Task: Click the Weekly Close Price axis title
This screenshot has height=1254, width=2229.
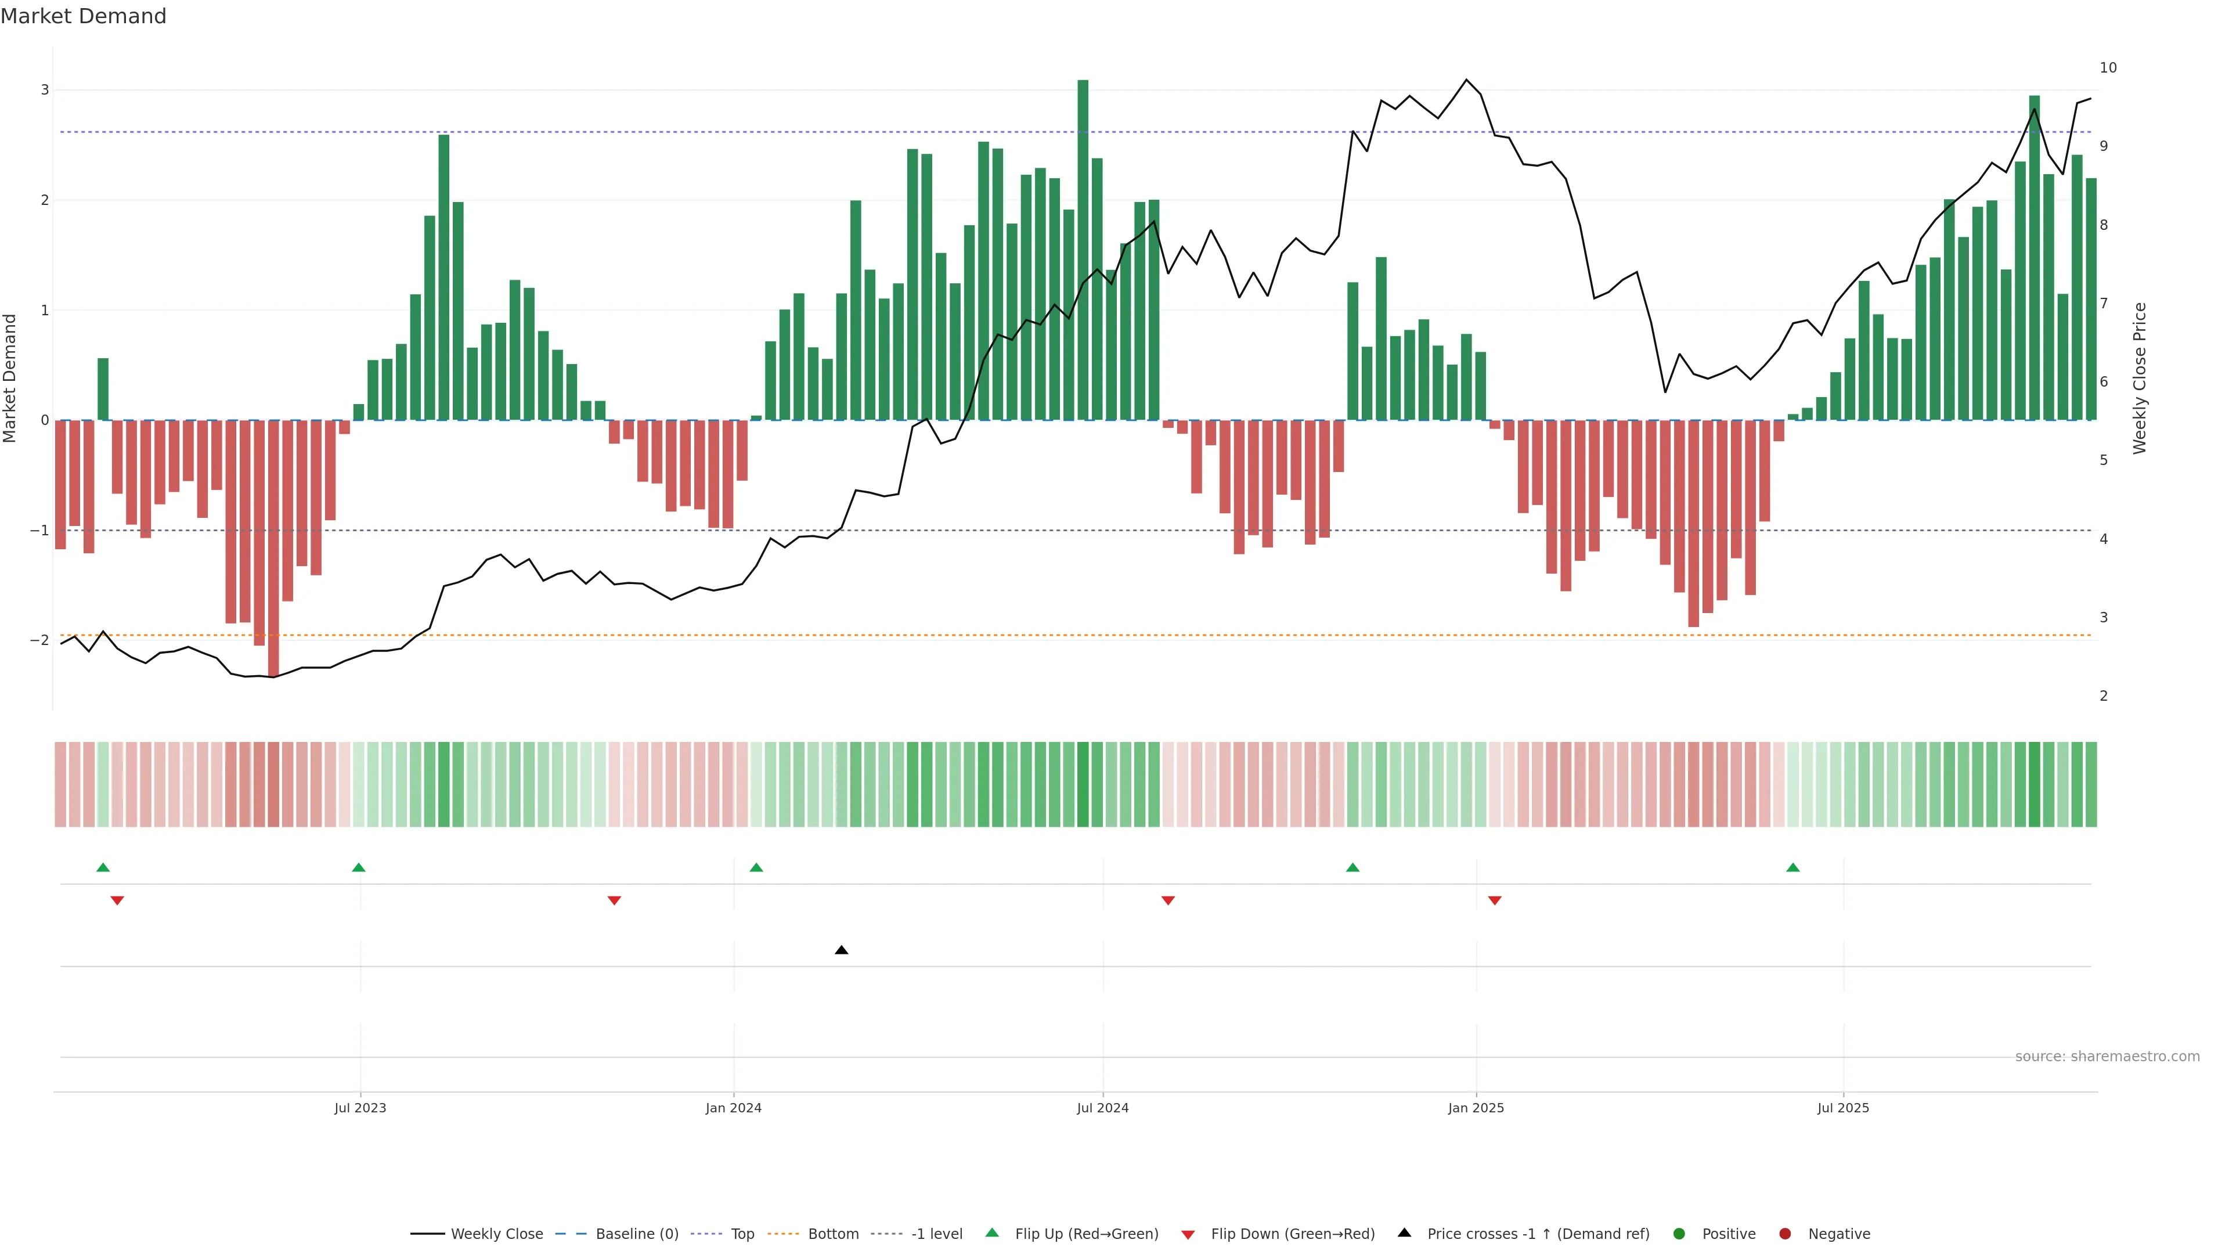Action: pos(2140,378)
